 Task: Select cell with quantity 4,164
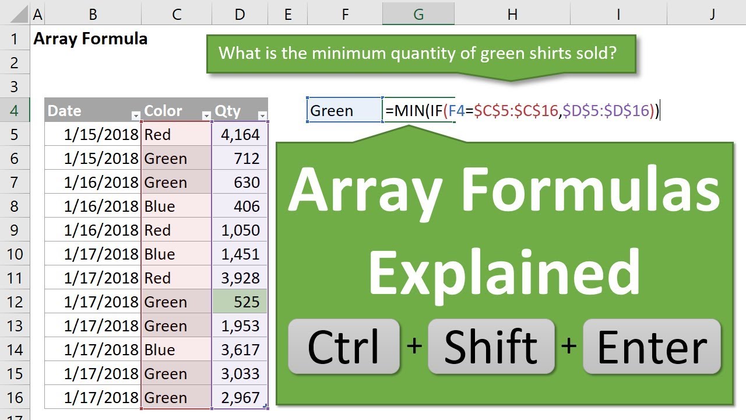point(240,134)
